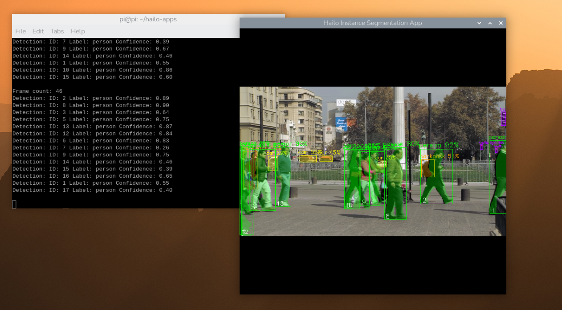Click the ID: 6 detection with confidence 0.83
The width and height of the screenshot is (562, 310).
coord(91,141)
